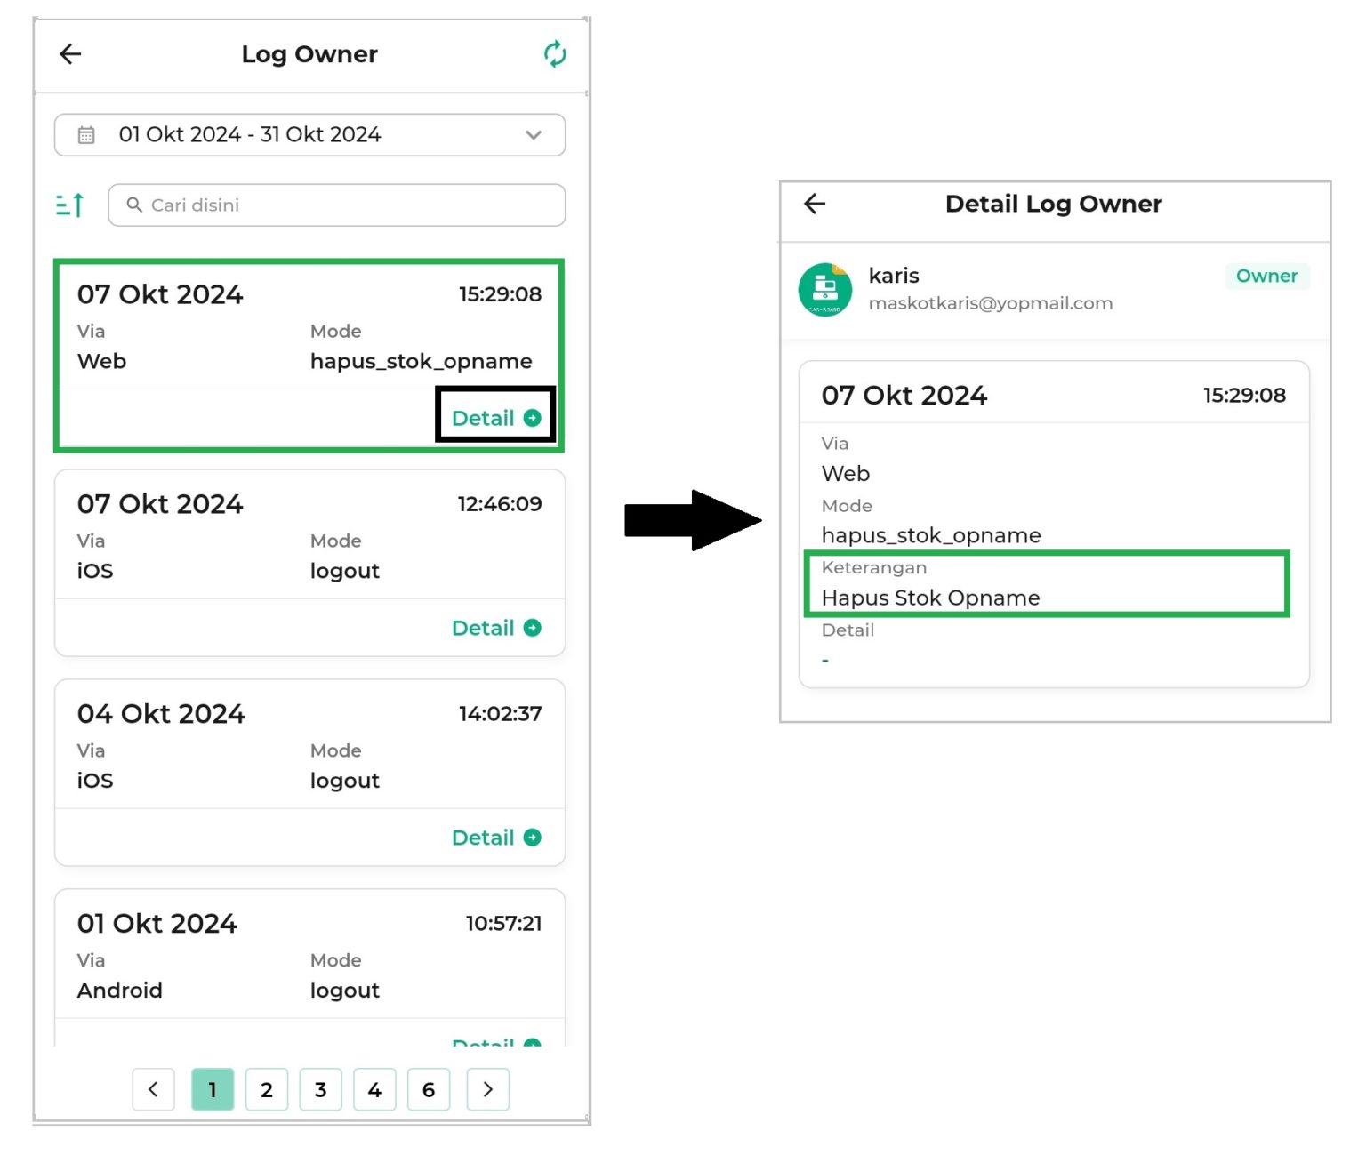This screenshot has width=1366, height=1155.
Task: Click the dash link under Detail field
Action: 825,658
